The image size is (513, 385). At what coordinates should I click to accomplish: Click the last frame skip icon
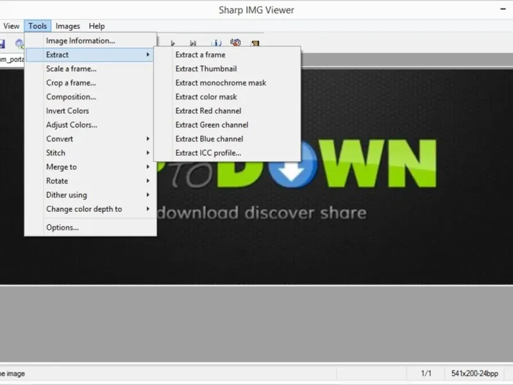(193, 43)
